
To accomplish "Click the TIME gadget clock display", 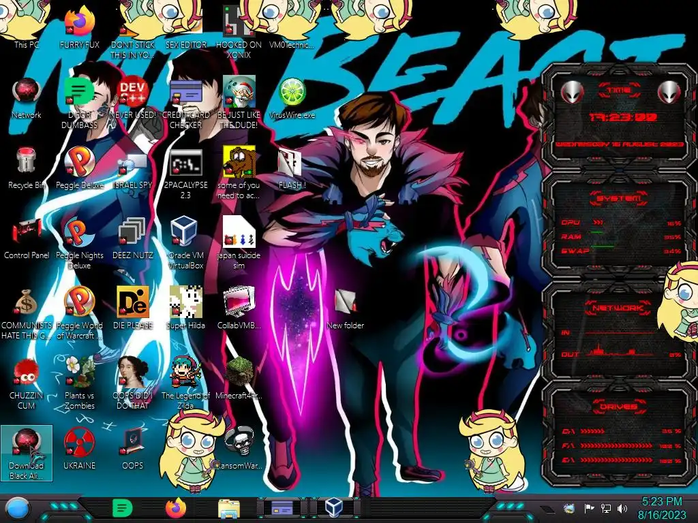I will pyautogui.click(x=623, y=117).
